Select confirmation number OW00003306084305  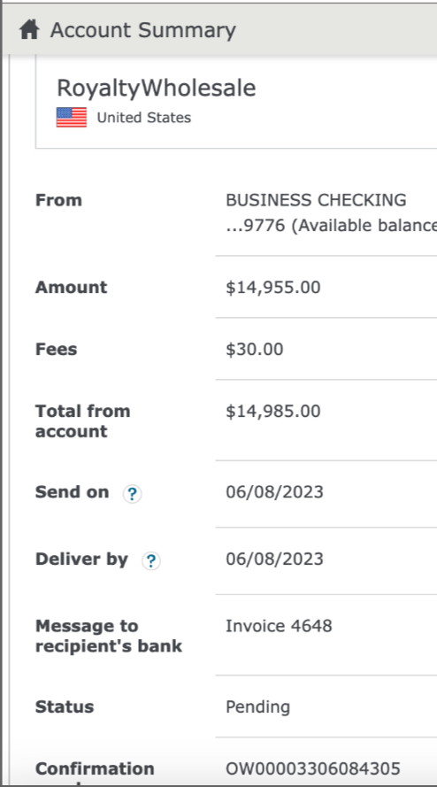(x=313, y=768)
